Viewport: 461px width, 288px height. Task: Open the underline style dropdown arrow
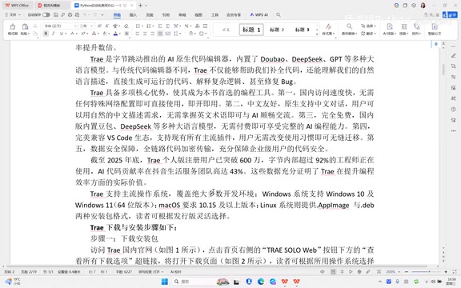tap(66, 34)
